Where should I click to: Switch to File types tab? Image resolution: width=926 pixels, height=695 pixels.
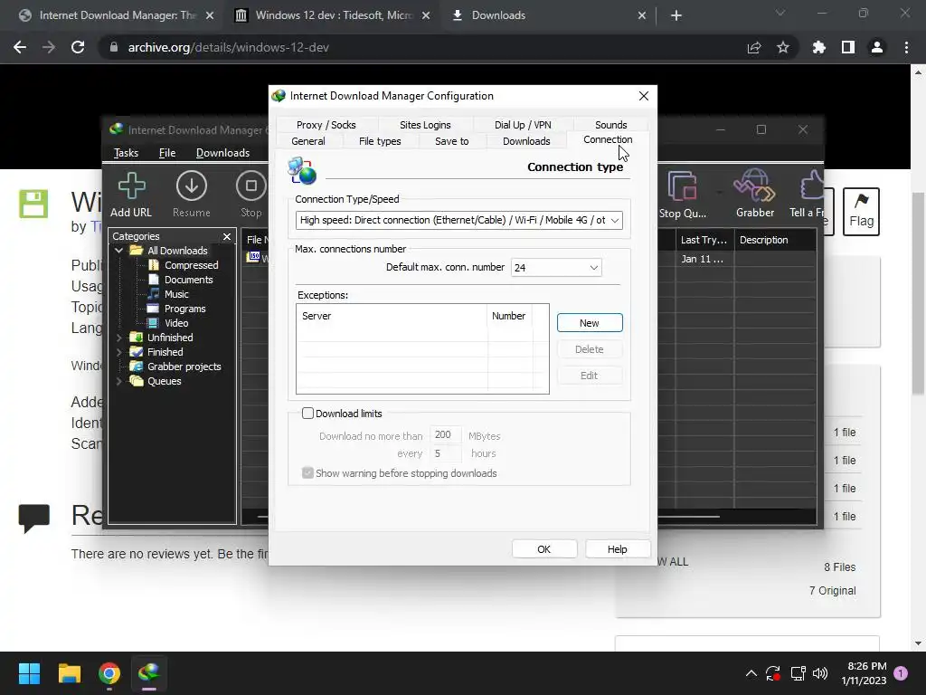point(380,141)
